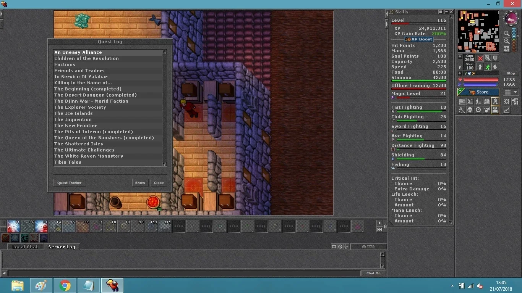Open the side-panel menu dropdown arrow
522x293 pixels.
(511, 92)
